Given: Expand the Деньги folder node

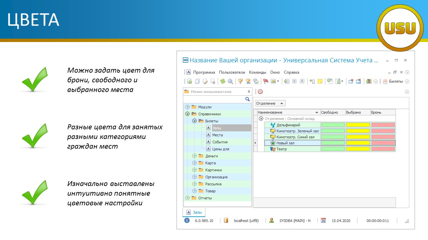Looking at the screenshot, I should [194, 156].
